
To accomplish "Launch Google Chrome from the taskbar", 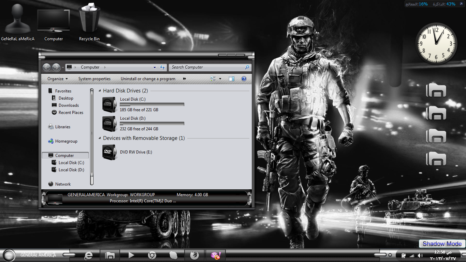I will pyautogui.click(x=152, y=255).
